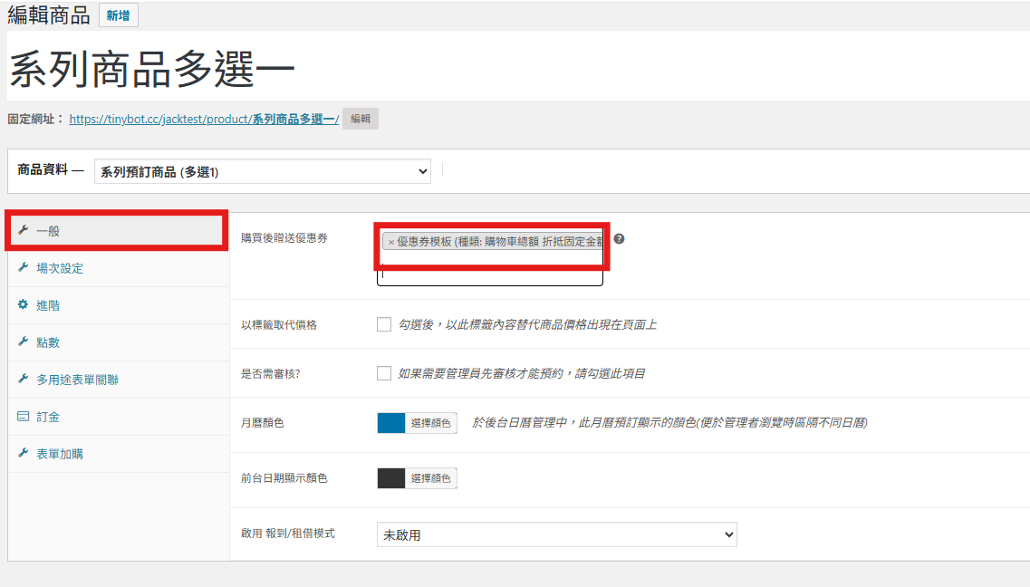The image size is (1030, 587).
Task: Click the 新增 button
Action: click(x=118, y=15)
